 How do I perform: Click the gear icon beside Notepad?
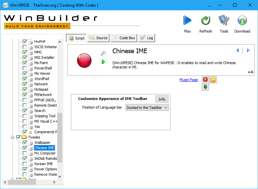coord(31,90)
